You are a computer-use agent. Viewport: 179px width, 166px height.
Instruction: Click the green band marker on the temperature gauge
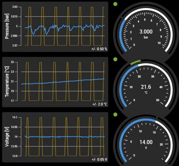[x=135, y=62]
